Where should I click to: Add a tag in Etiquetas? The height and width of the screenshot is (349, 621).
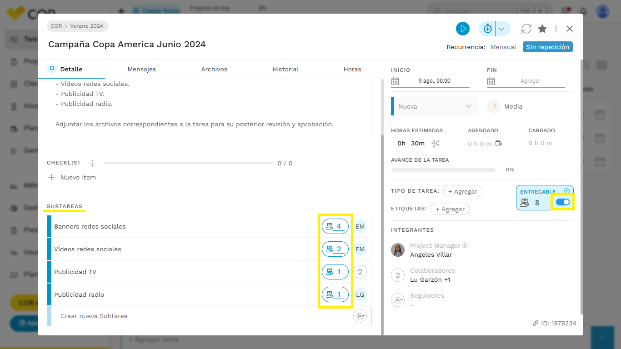click(450, 209)
